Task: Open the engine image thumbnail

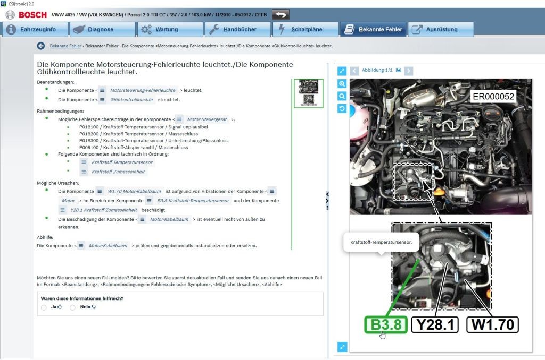Action: (308, 93)
